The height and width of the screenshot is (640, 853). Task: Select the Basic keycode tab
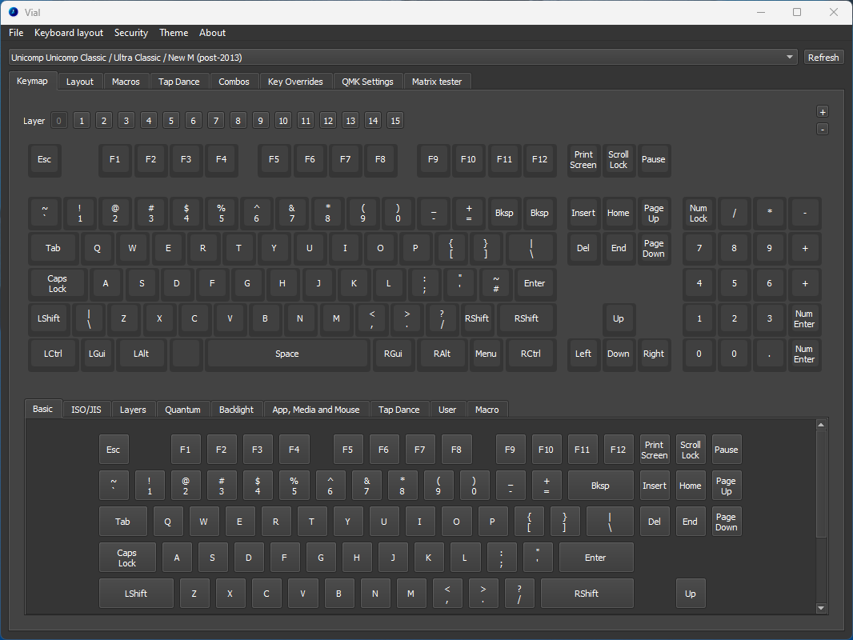(43, 409)
